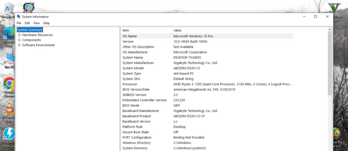Screen dimensions: 348x151
Task: Launch VLC media player desktop icon
Action: pos(9,110)
